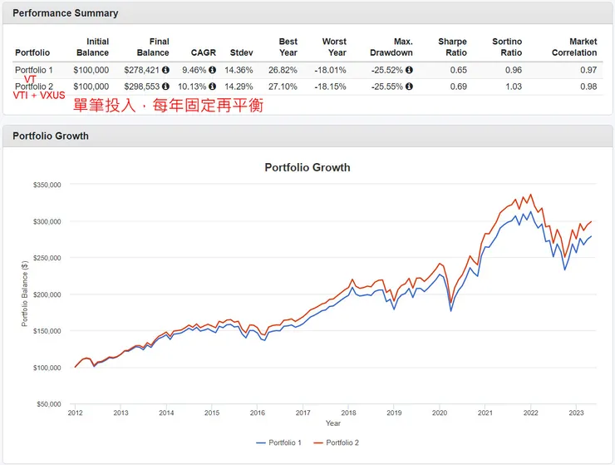
Task: Click info icon beside -25.52% max drawdown
Action: tap(409, 70)
